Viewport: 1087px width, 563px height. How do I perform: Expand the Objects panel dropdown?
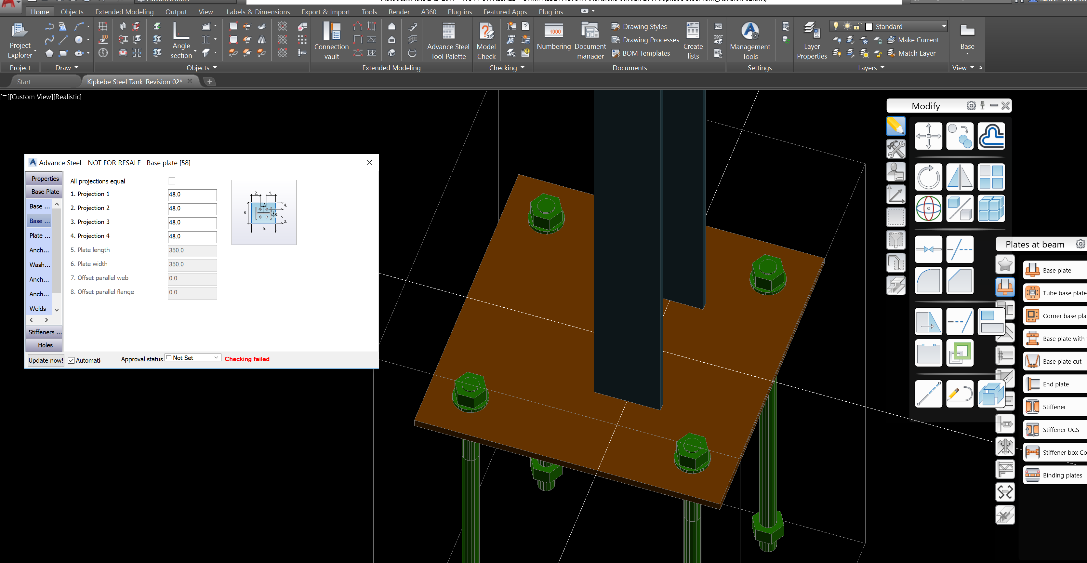click(x=214, y=68)
